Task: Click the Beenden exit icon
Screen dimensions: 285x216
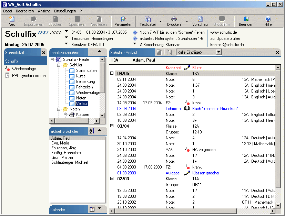Action: (x=246, y=19)
